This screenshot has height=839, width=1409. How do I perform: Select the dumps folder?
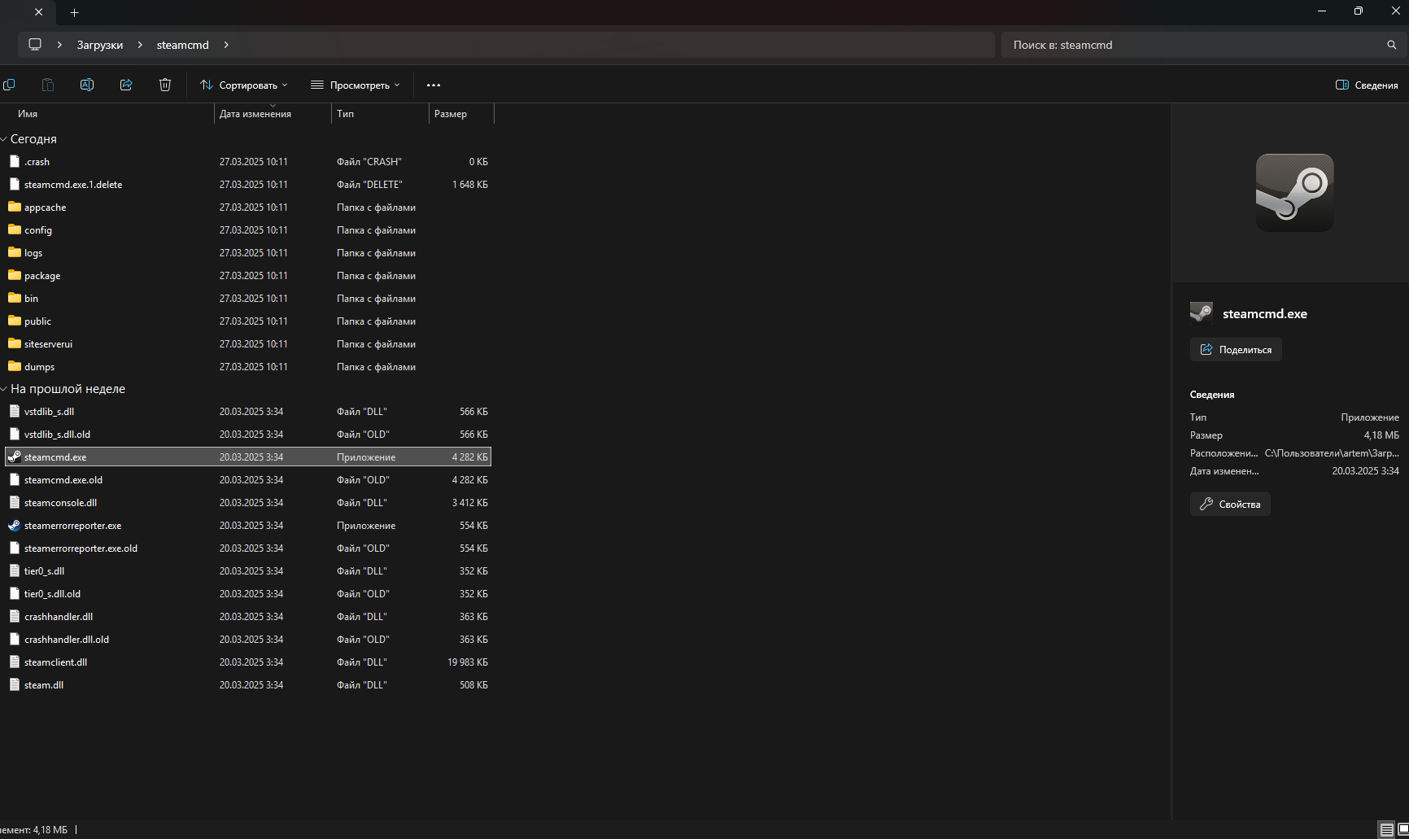pos(248,366)
